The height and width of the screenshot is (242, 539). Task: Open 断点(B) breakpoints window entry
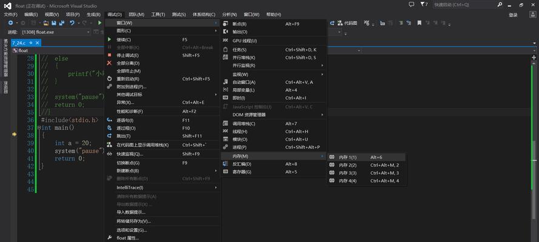click(x=273, y=24)
